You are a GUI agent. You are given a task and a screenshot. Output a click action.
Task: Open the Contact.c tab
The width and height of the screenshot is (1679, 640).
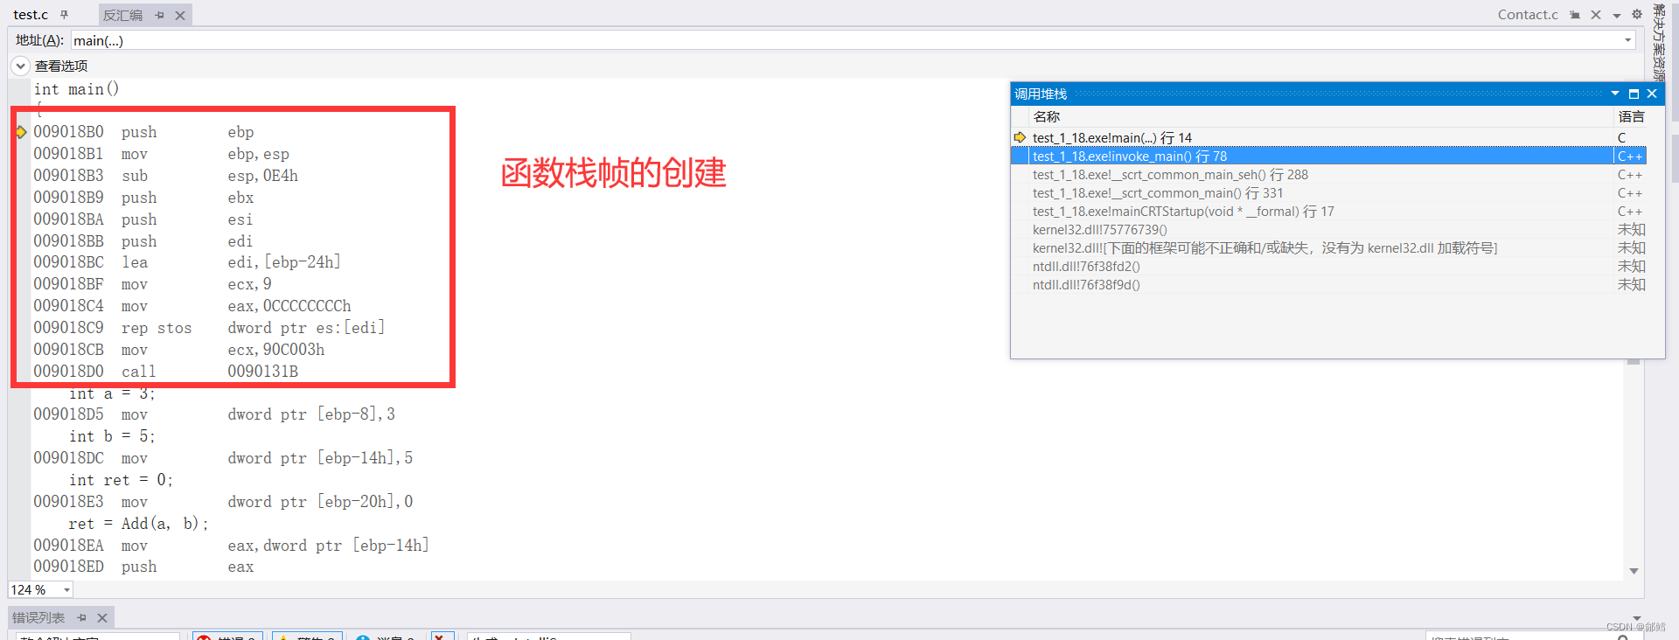tap(1528, 15)
